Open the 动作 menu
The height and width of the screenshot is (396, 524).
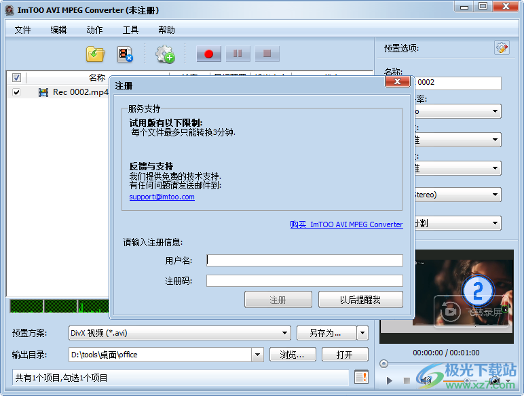tap(94, 30)
